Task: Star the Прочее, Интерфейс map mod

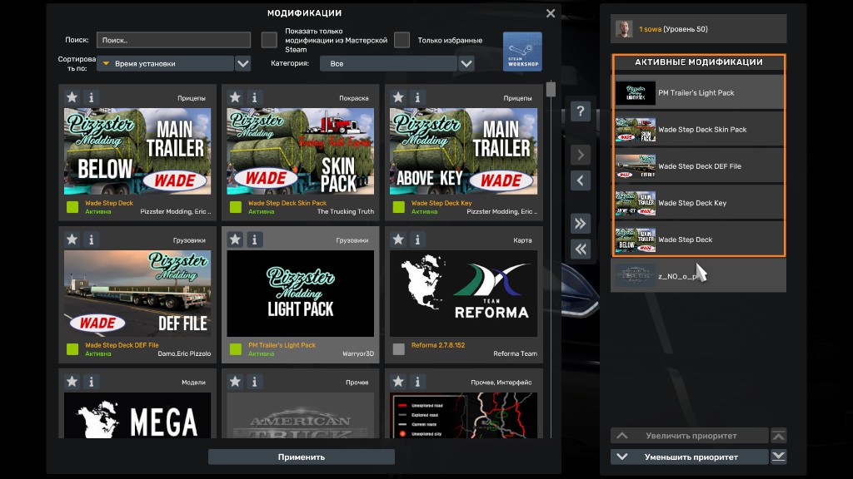Action: (x=398, y=382)
